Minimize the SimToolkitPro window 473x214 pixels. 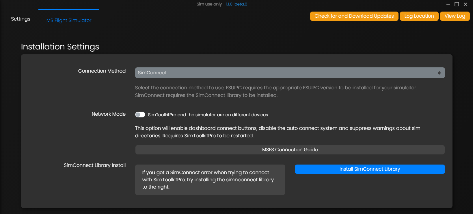coord(448,4)
